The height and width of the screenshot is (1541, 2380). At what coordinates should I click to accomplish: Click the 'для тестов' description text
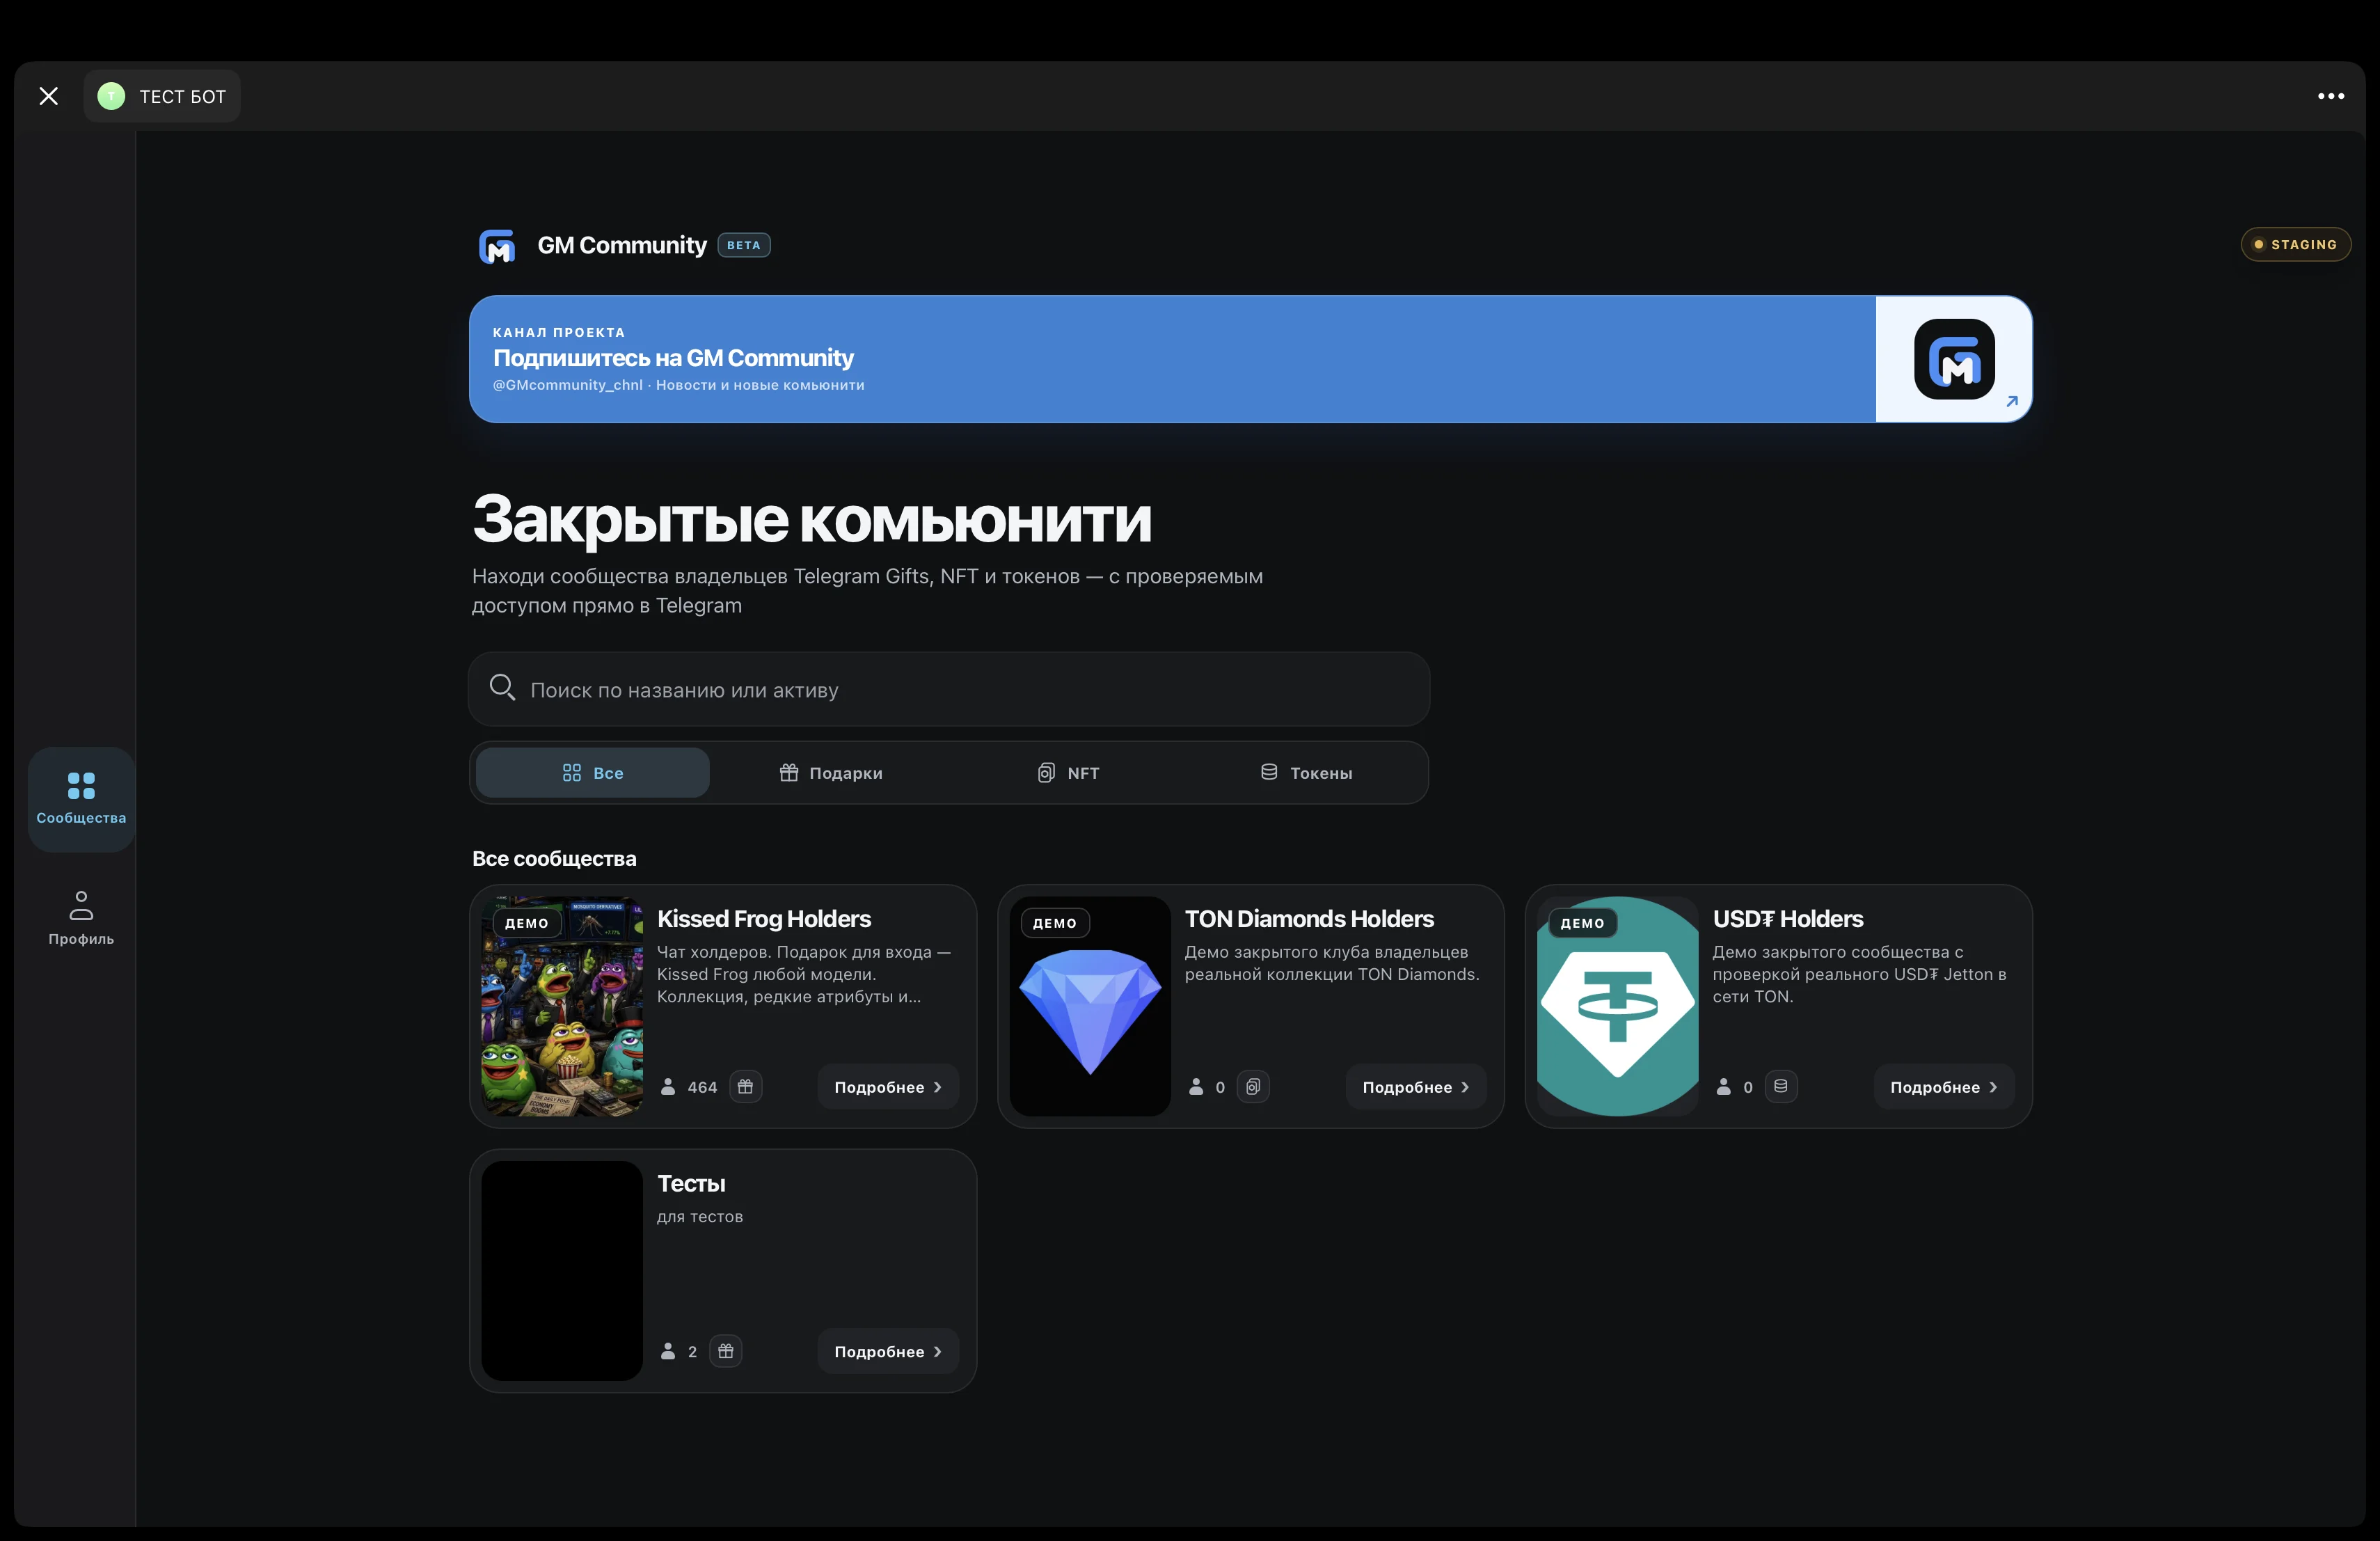pos(700,1217)
